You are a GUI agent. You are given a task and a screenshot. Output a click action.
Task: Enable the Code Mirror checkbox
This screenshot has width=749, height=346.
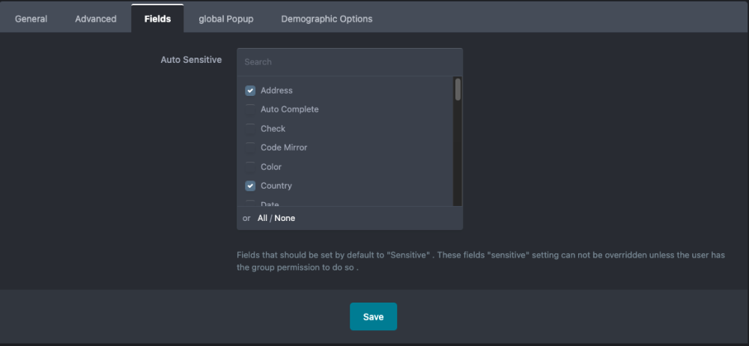tap(250, 148)
